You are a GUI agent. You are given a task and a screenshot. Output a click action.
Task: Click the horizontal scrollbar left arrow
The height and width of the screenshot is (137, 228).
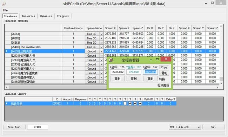point(6,87)
